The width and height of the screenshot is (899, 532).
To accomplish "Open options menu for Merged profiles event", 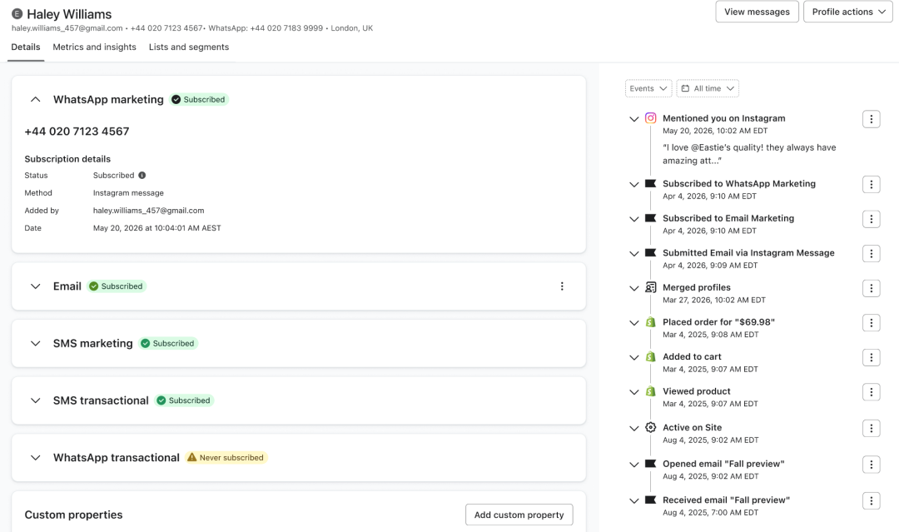I will tap(871, 288).
